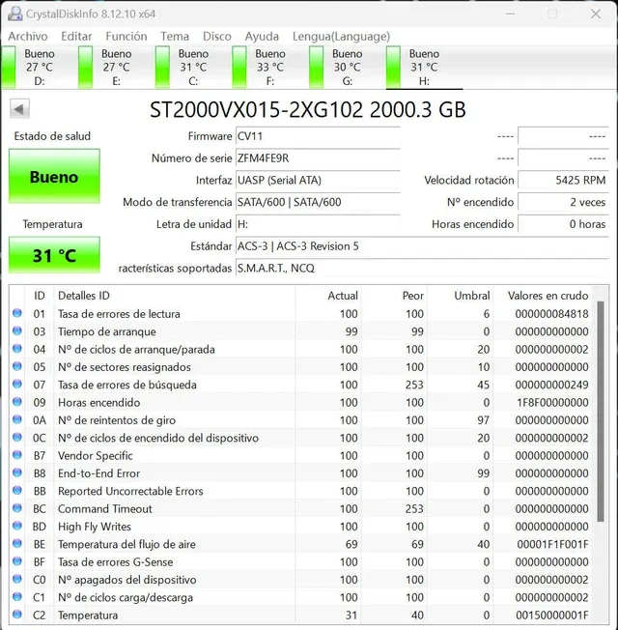Open the Archivo menu
Viewport: 618px width, 630px height.
pyautogui.click(x=28, y=37)
